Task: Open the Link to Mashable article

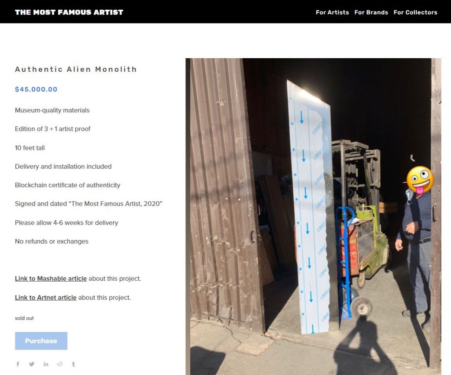Action: [x=51, y=278]
